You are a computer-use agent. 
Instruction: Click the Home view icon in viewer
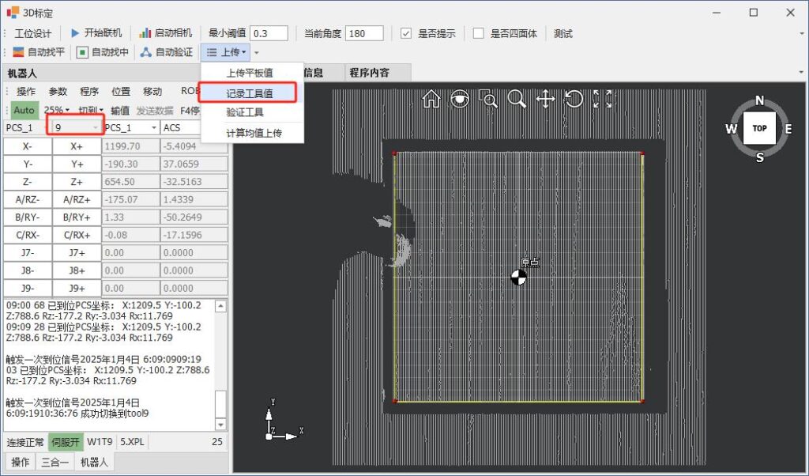tap(431, 99)
